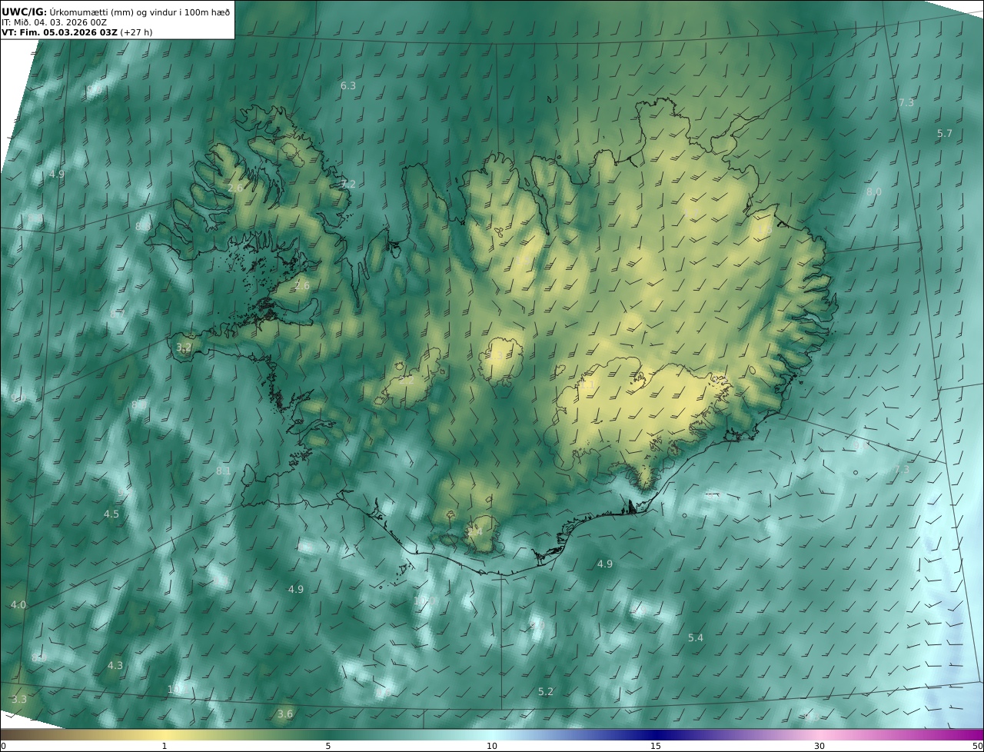This screenshot has height=752, width=984.
Task: Click the 5.2 precipitation value label
Action: coord(546,691)
